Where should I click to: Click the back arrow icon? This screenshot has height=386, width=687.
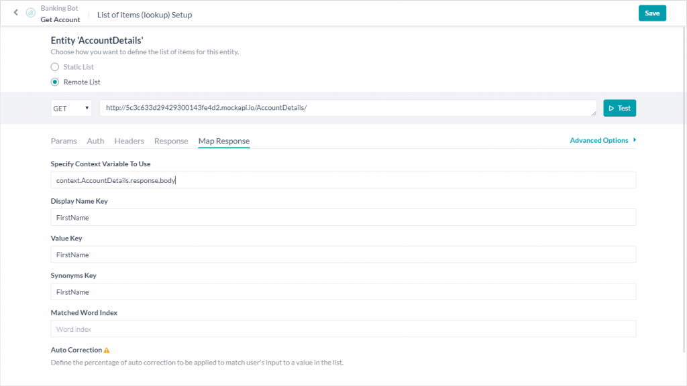15,13
